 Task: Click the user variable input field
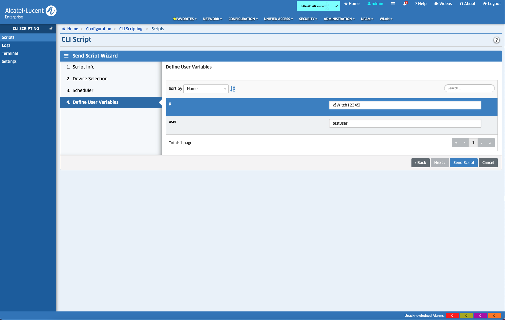[405, 123]
